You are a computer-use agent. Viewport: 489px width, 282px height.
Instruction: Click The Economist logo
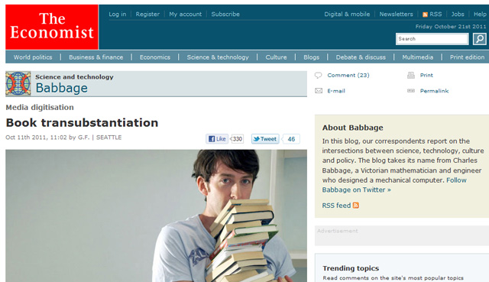click(52, 27)
